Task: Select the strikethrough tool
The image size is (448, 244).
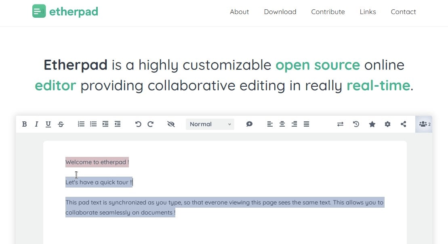Action: pos(61,124)
